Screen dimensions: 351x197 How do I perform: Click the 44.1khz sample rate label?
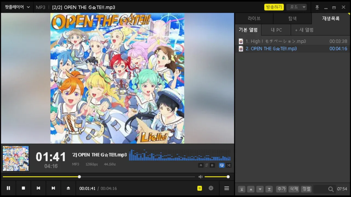click(x=110, y=164)
